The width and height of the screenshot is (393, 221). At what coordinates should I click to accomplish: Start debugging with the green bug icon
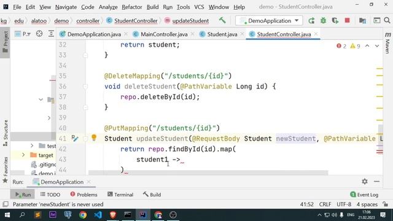[x=324, y=20]
